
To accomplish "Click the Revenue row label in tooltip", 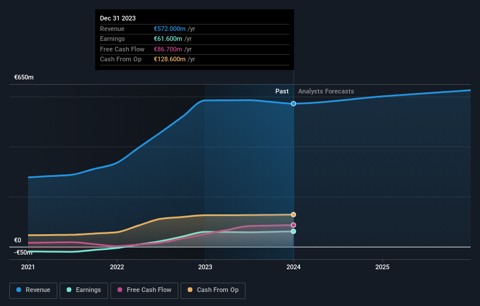I will pos(112,29).
